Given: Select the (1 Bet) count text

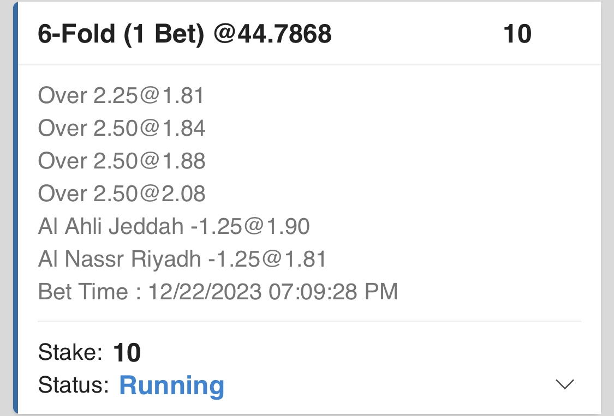Looking at the screenshot, I should tap(165, 34).
